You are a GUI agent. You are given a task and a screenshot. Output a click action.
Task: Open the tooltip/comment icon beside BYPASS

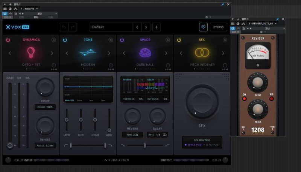point(203,27)
